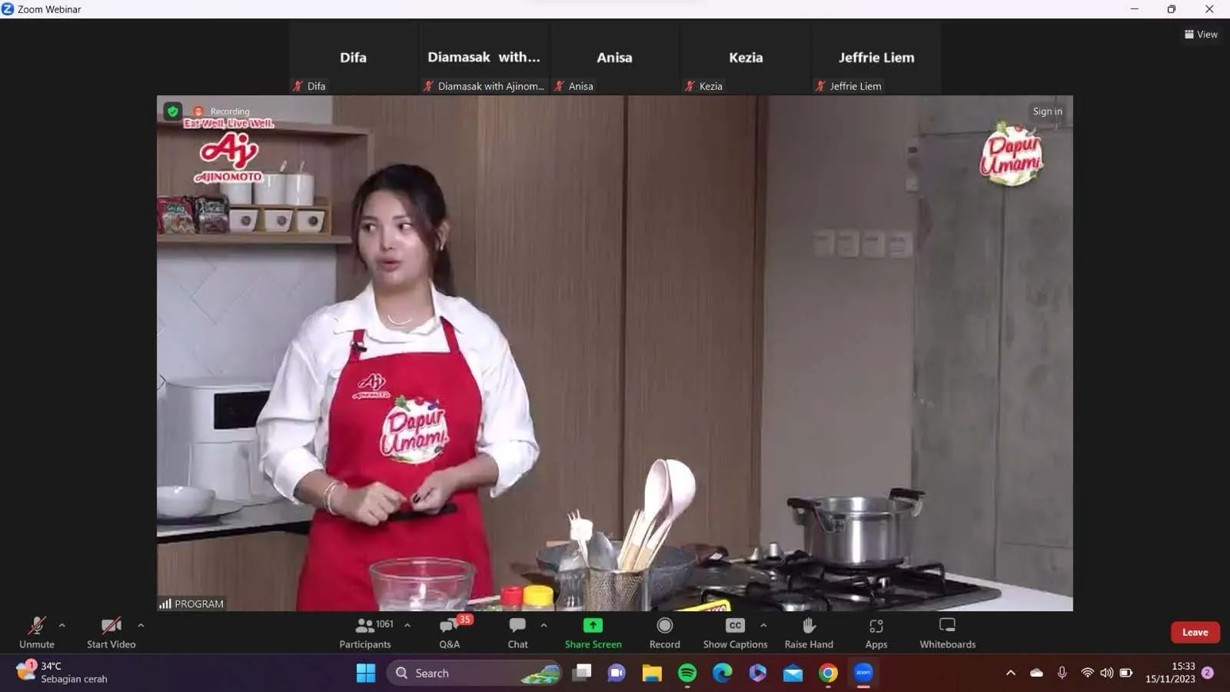The height and width of the screenshot is (692, 1230).
Task: Open the notification center badge
Action: point(1208,673)
